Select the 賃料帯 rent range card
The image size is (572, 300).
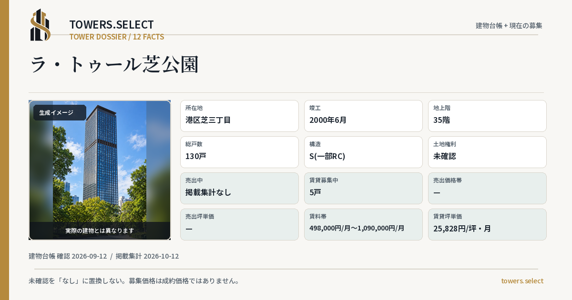(x=363, y=224)
